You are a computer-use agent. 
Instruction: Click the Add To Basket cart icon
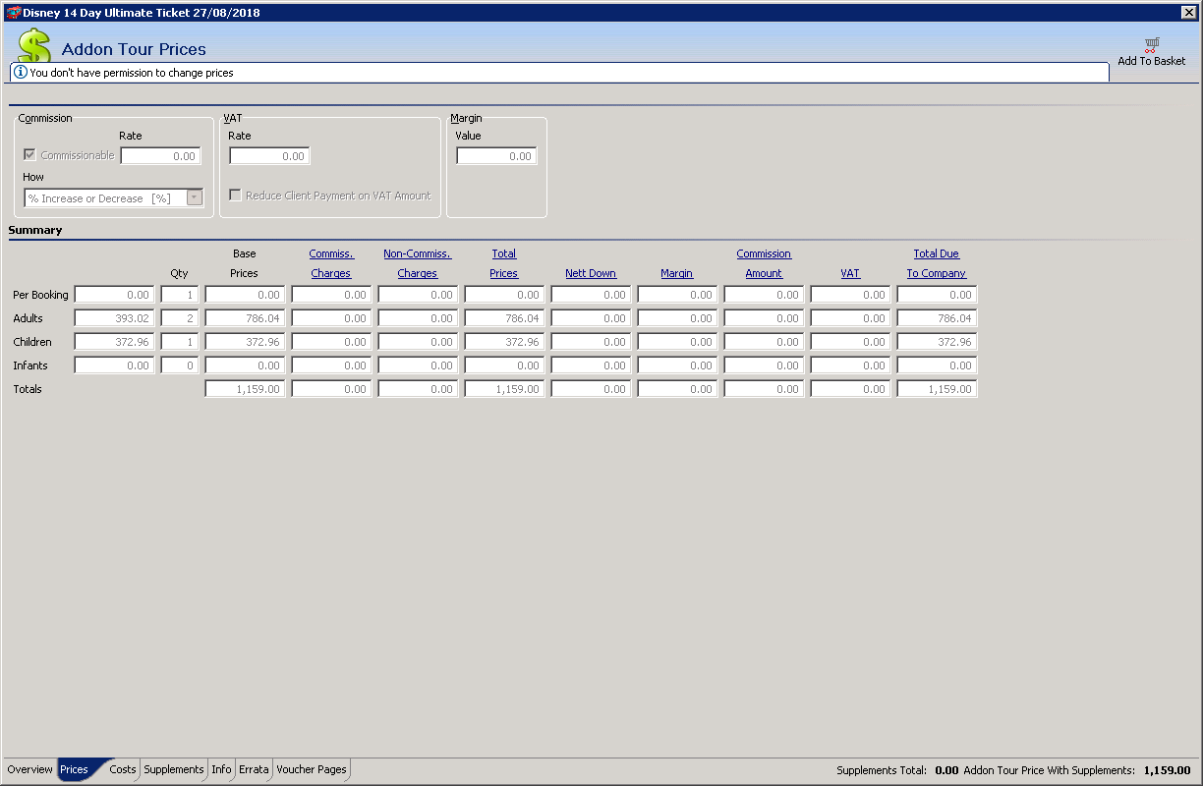(x=1151, y=45)
